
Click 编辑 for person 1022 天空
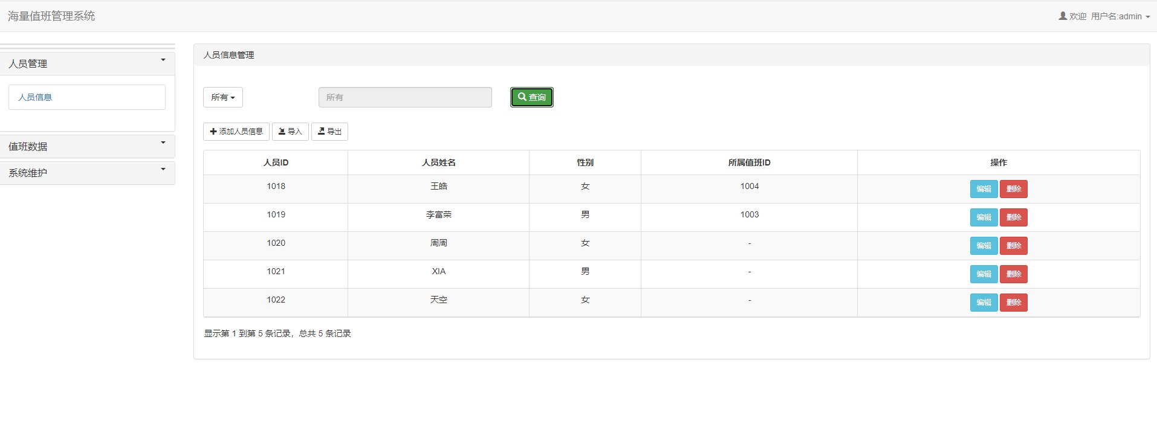(984, 303)
